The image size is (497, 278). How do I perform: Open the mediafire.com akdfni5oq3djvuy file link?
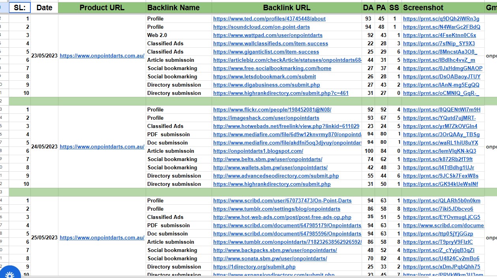(x=287, y=143)
